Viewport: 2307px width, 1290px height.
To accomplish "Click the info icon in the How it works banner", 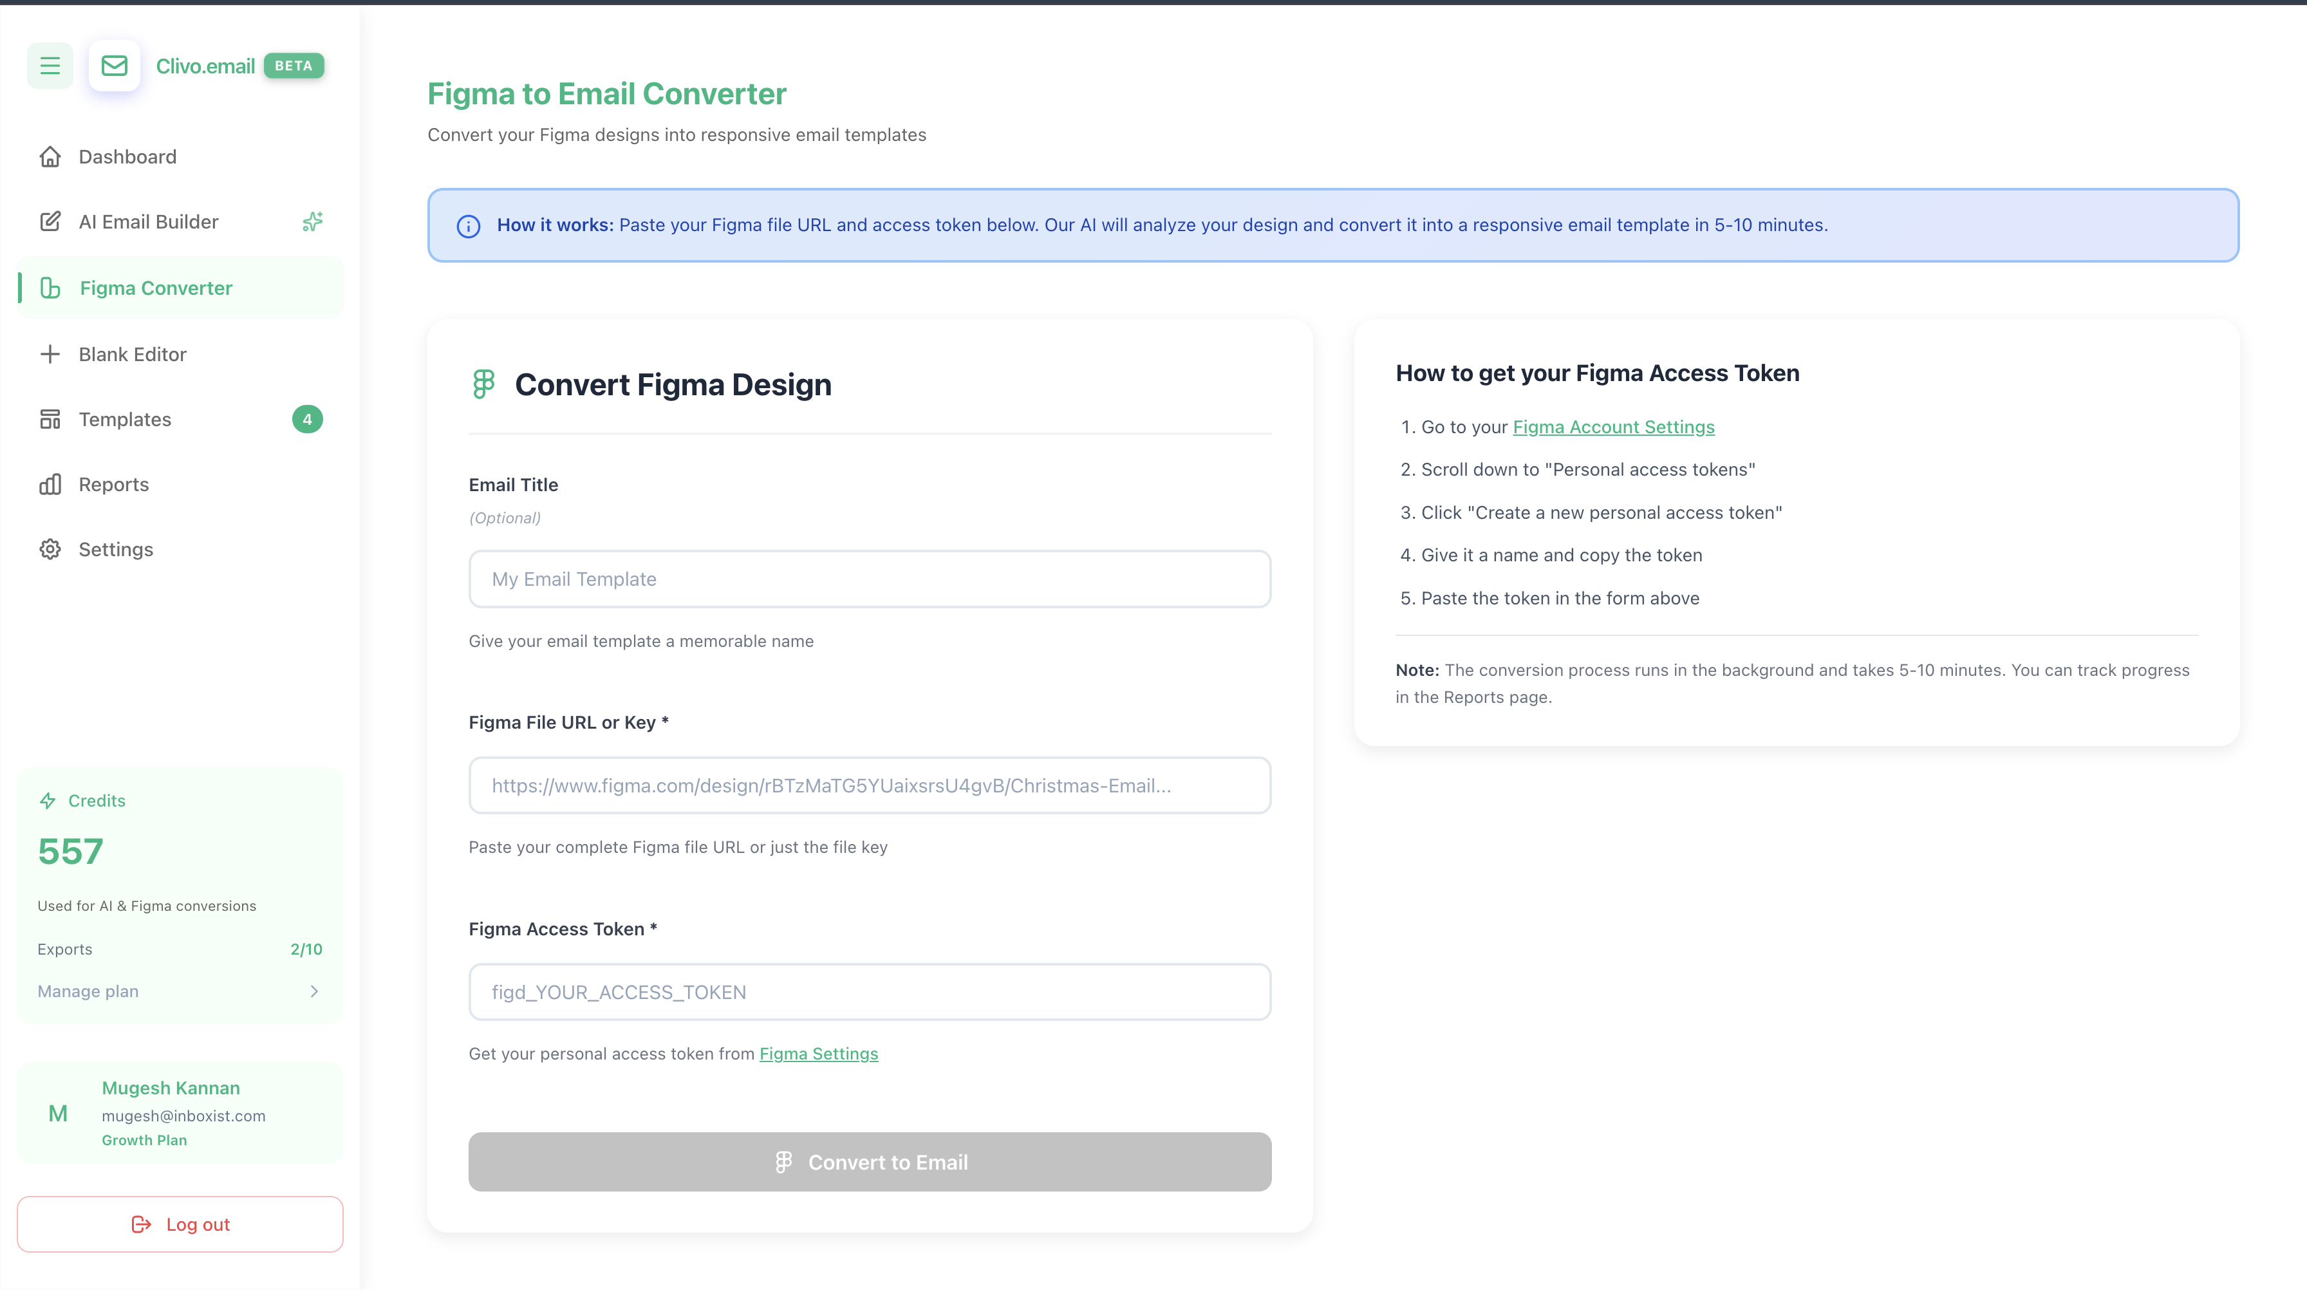I will pos(469,226).
